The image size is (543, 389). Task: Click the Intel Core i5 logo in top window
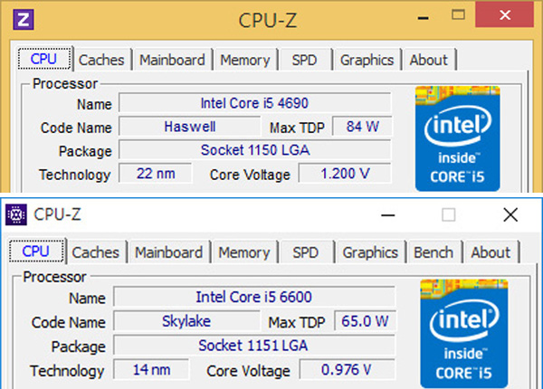(457, 138)
